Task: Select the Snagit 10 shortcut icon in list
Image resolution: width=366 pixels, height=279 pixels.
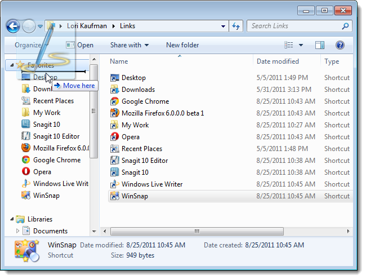Action: pos(115,172)
